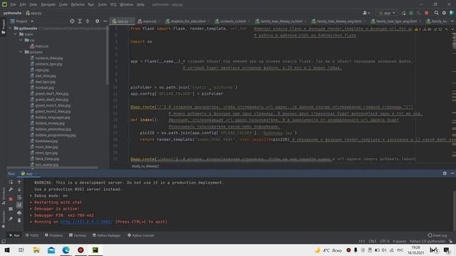The image size is (456, 256).
Task: Click the Select Opened File locate icon in Project panel
Action: click(x=72, y=21)
